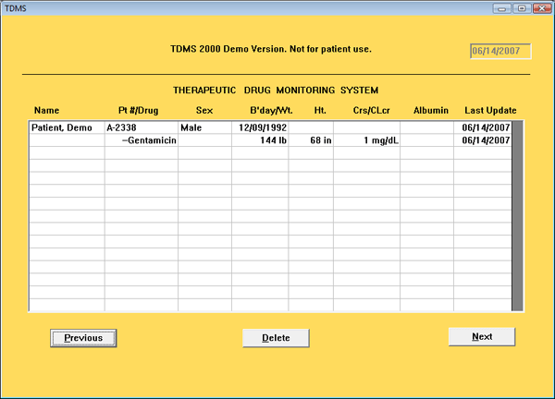The height and width of the screenshot is (399, 555).
Task: Click the empty Albumin cell for Gentamicin
Action: pos(426,140)
